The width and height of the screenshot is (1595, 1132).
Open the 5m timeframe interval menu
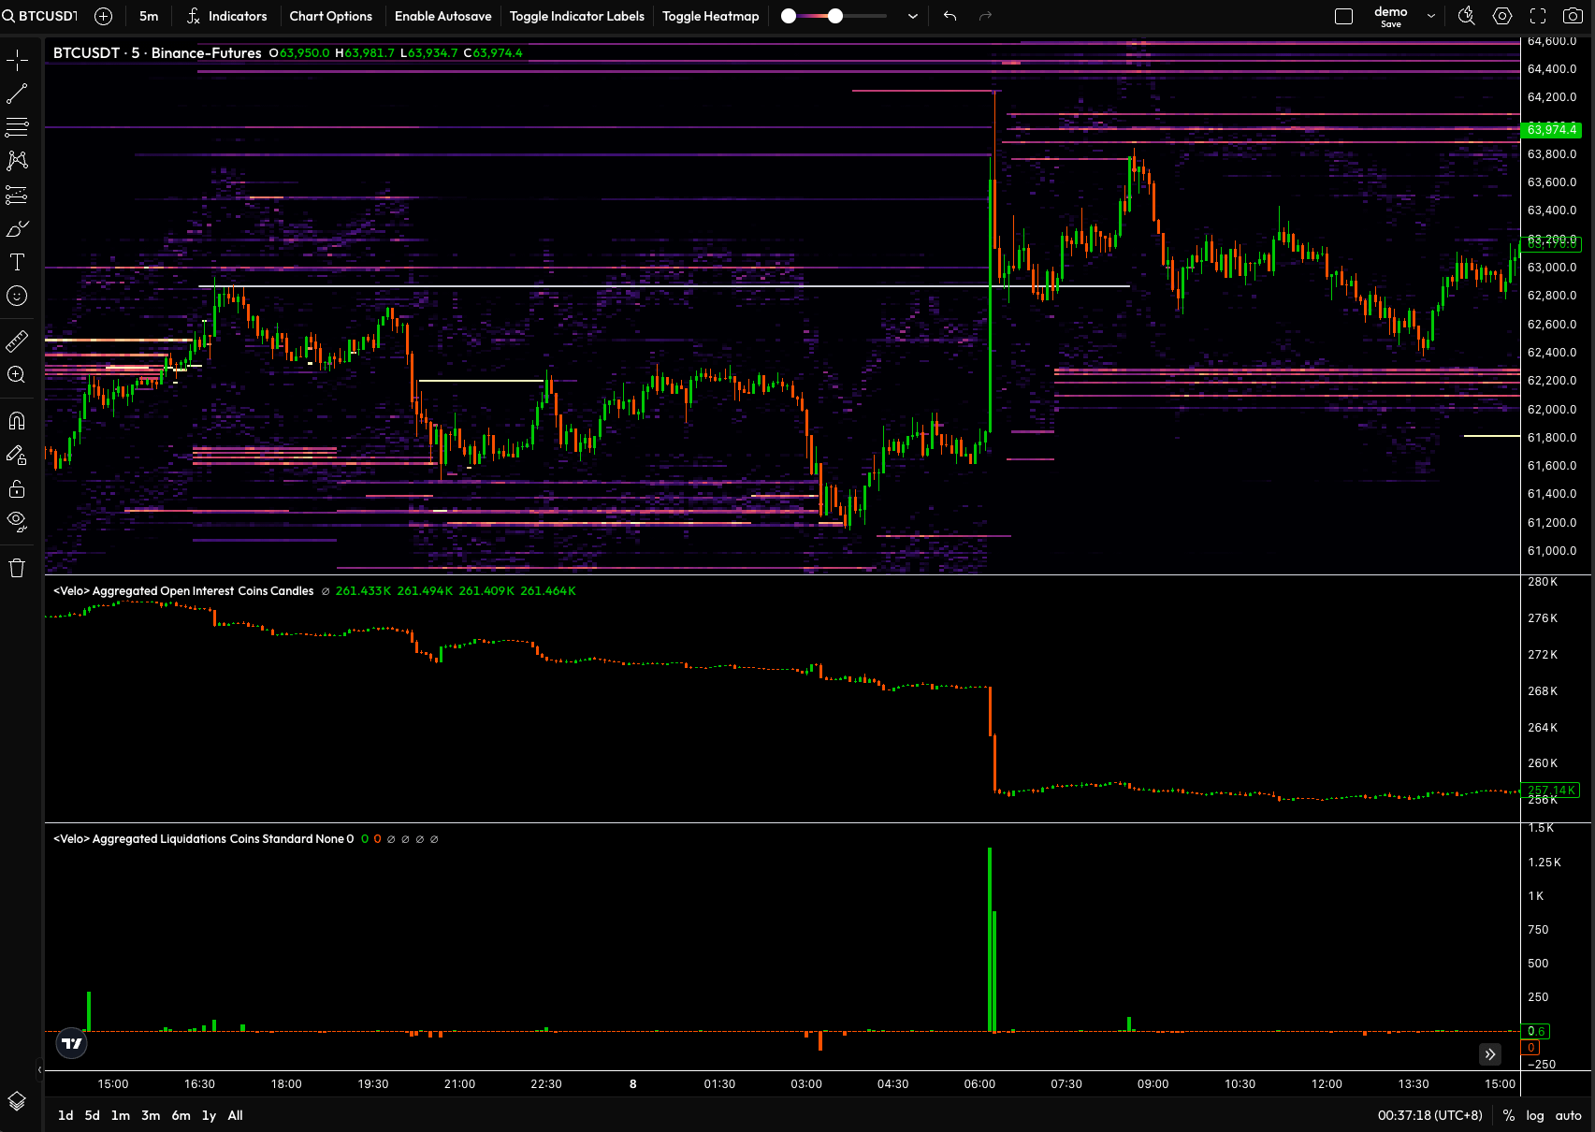click(x=149, y=16)
